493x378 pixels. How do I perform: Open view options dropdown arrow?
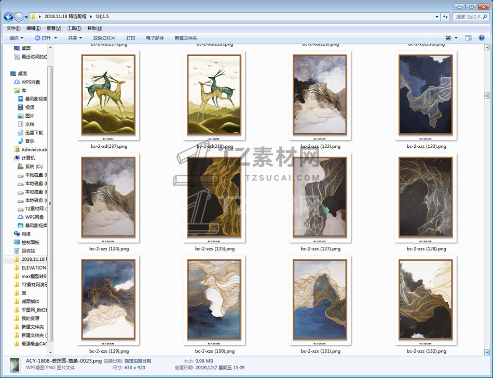coord(456,38)
